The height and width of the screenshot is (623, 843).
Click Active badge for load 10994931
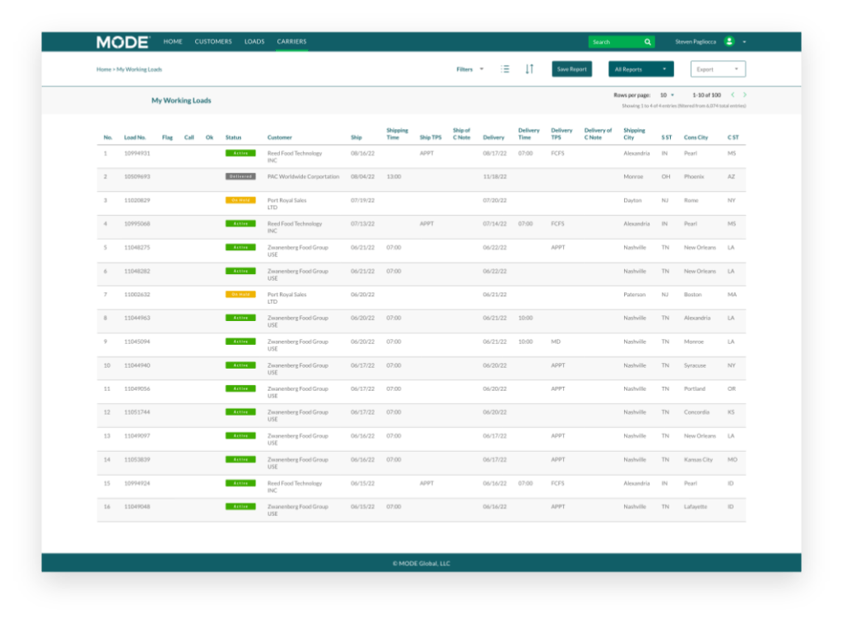(x=240, y=153)
